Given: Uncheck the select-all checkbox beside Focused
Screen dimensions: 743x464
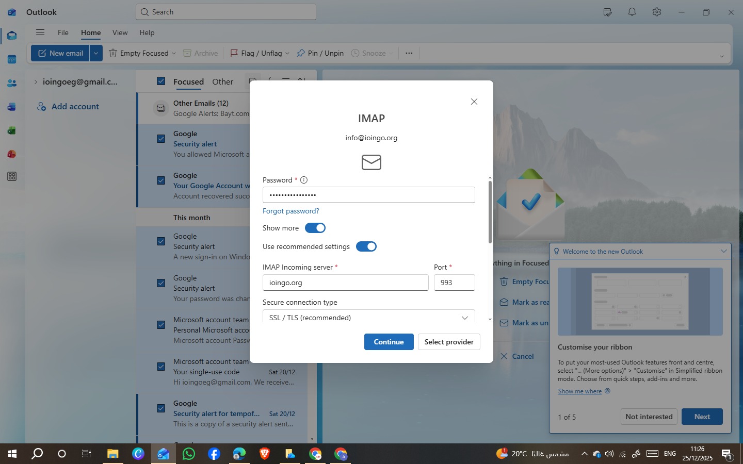Looking at the screenshot, I should (161, 81).
